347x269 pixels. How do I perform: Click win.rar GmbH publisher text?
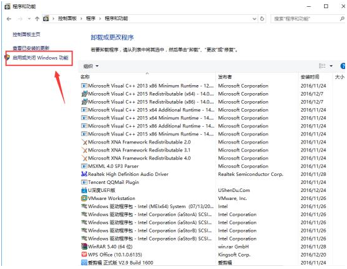233,247
